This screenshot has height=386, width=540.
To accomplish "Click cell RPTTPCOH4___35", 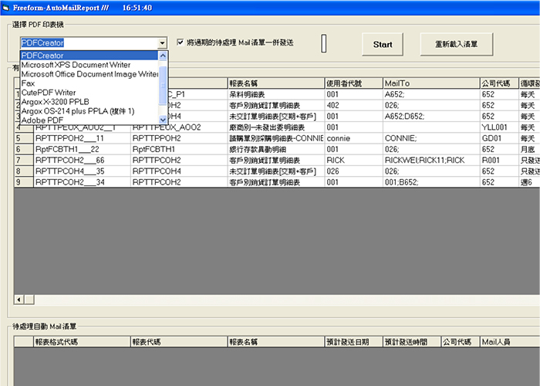I will point(82,171).
